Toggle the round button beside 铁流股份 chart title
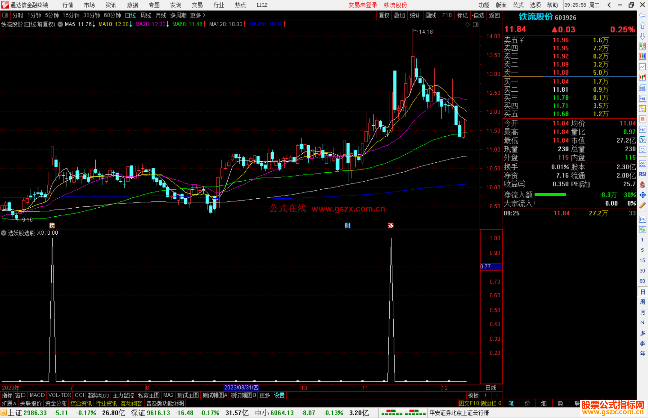The height and width of the screenshot is (418, 648). point(60,24)
